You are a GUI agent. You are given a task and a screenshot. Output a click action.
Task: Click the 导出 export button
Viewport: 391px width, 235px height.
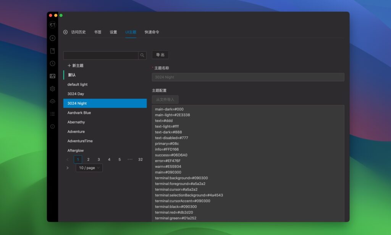(160, 55)
